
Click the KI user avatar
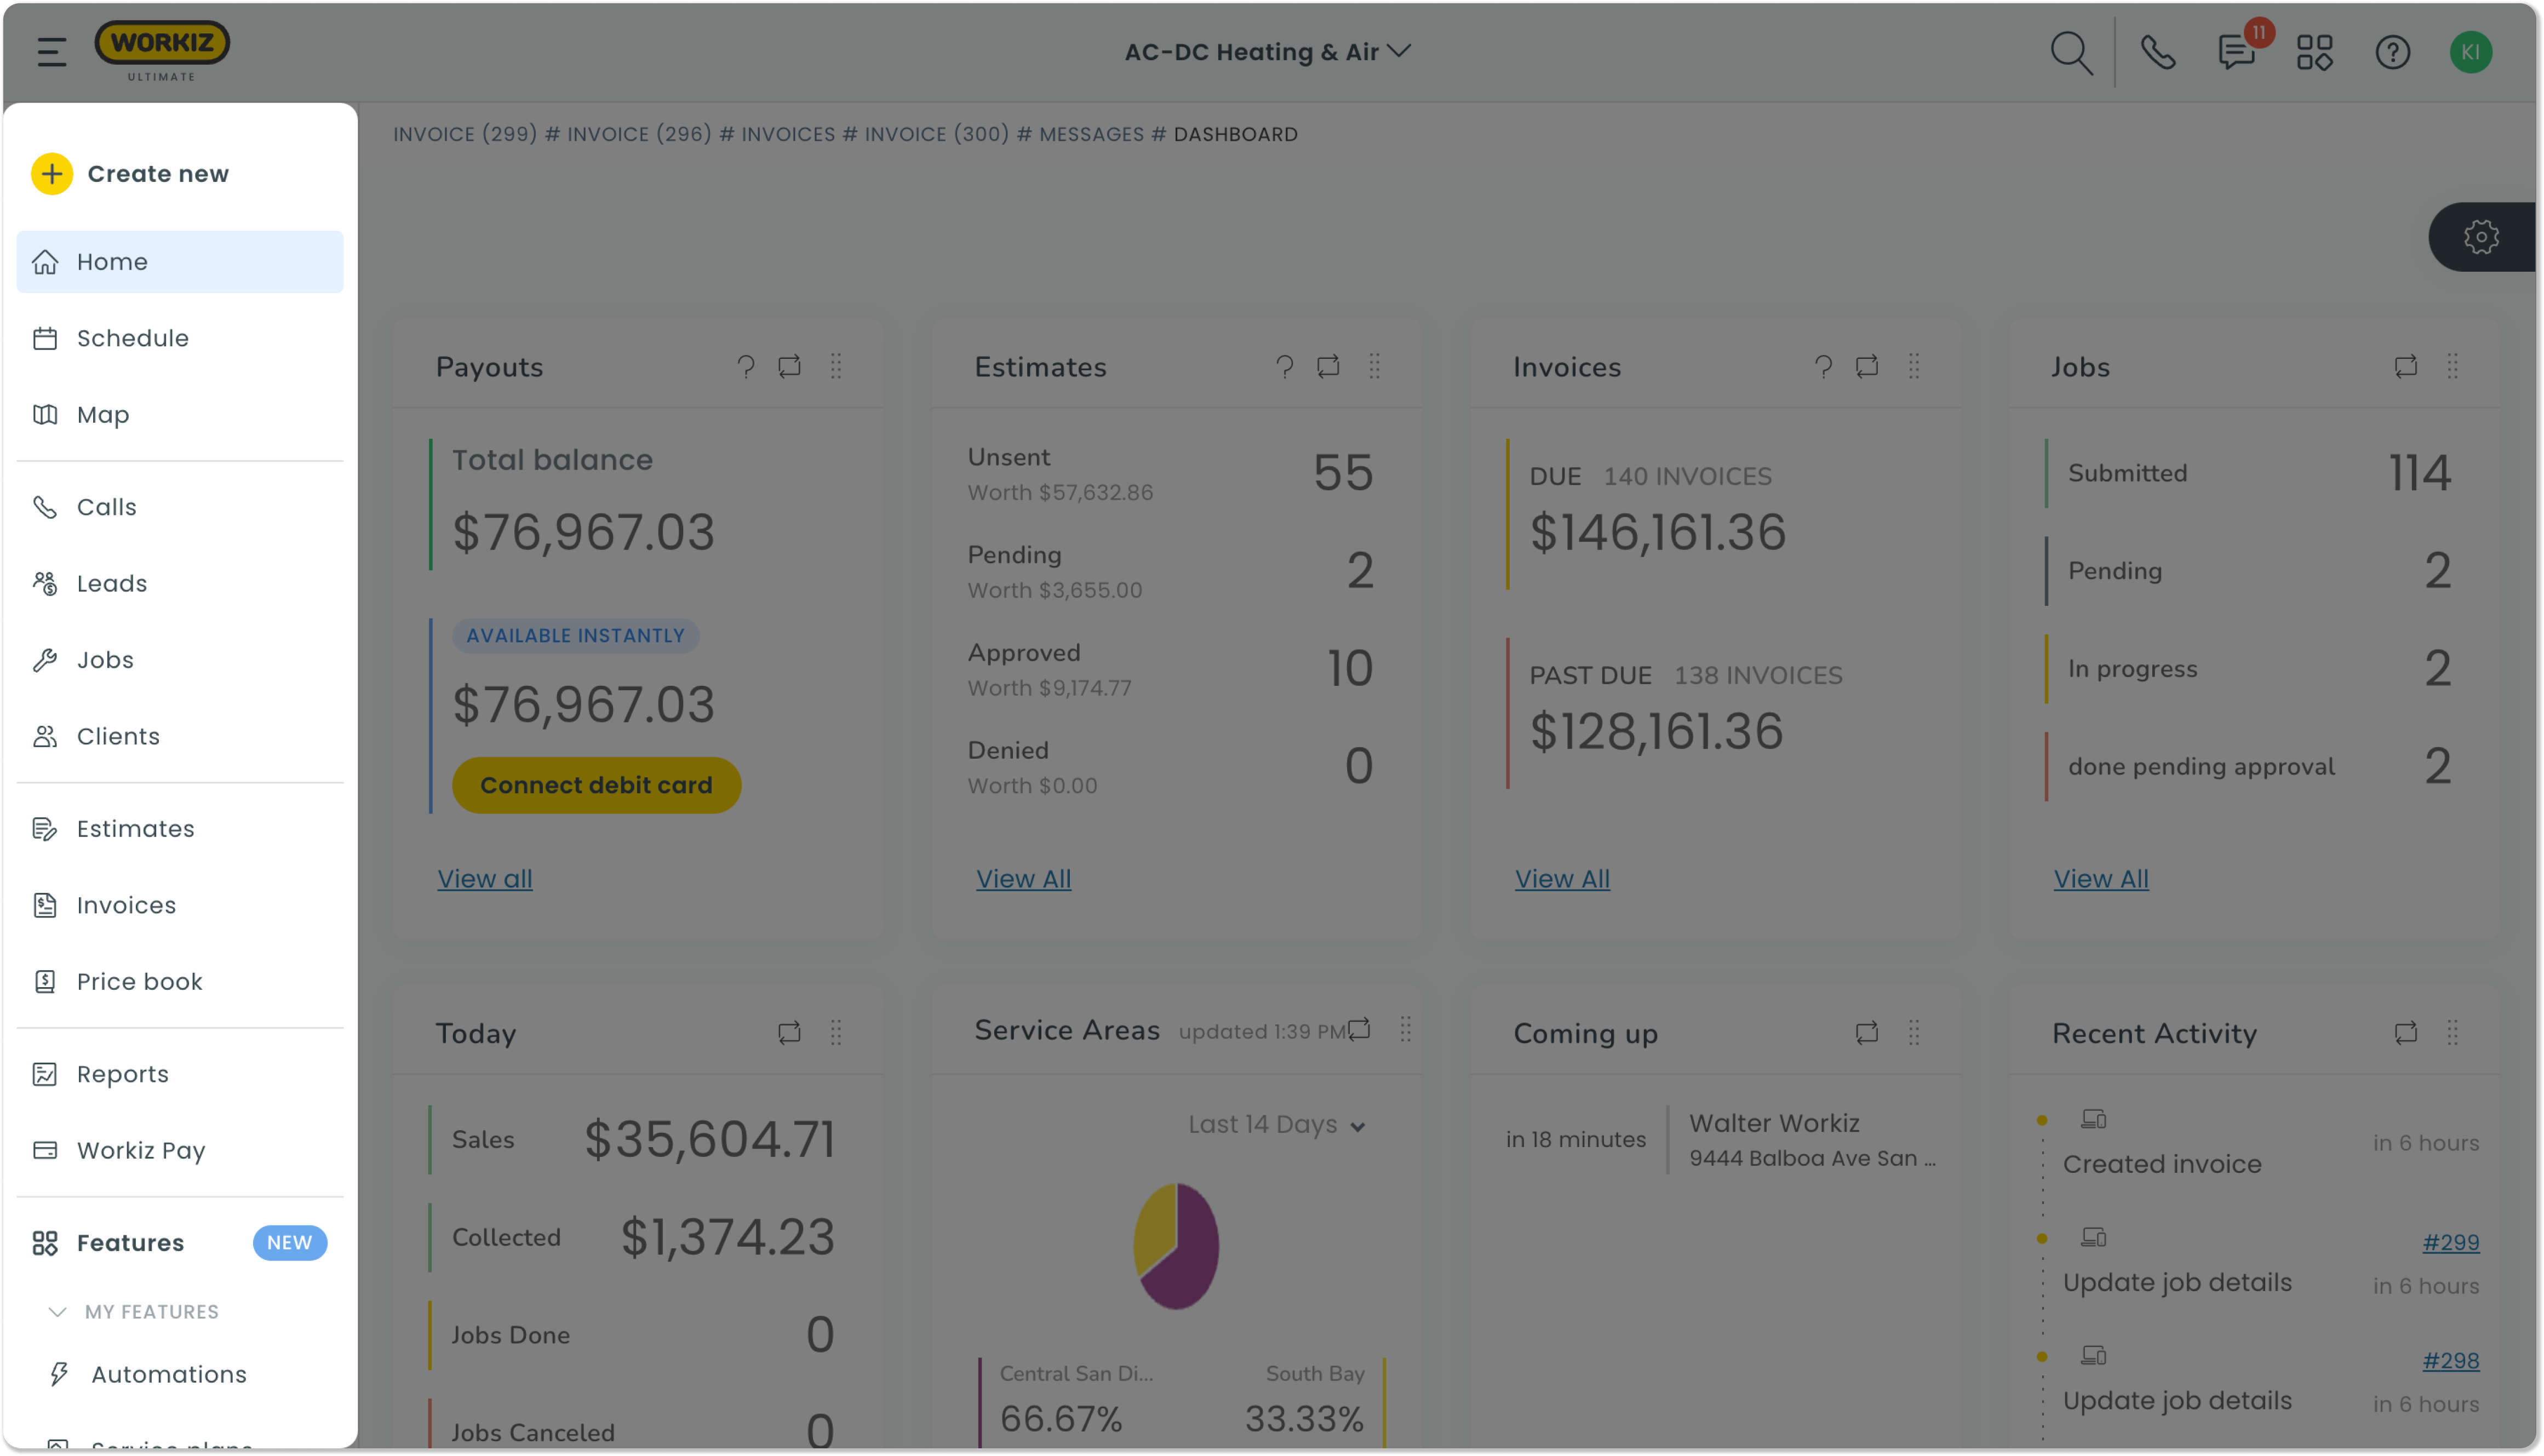point(2472,52)
